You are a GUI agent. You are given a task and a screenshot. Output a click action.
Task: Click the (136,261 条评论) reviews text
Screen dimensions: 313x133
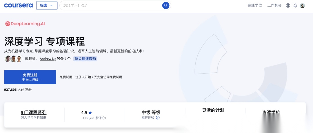pos(94,118)
